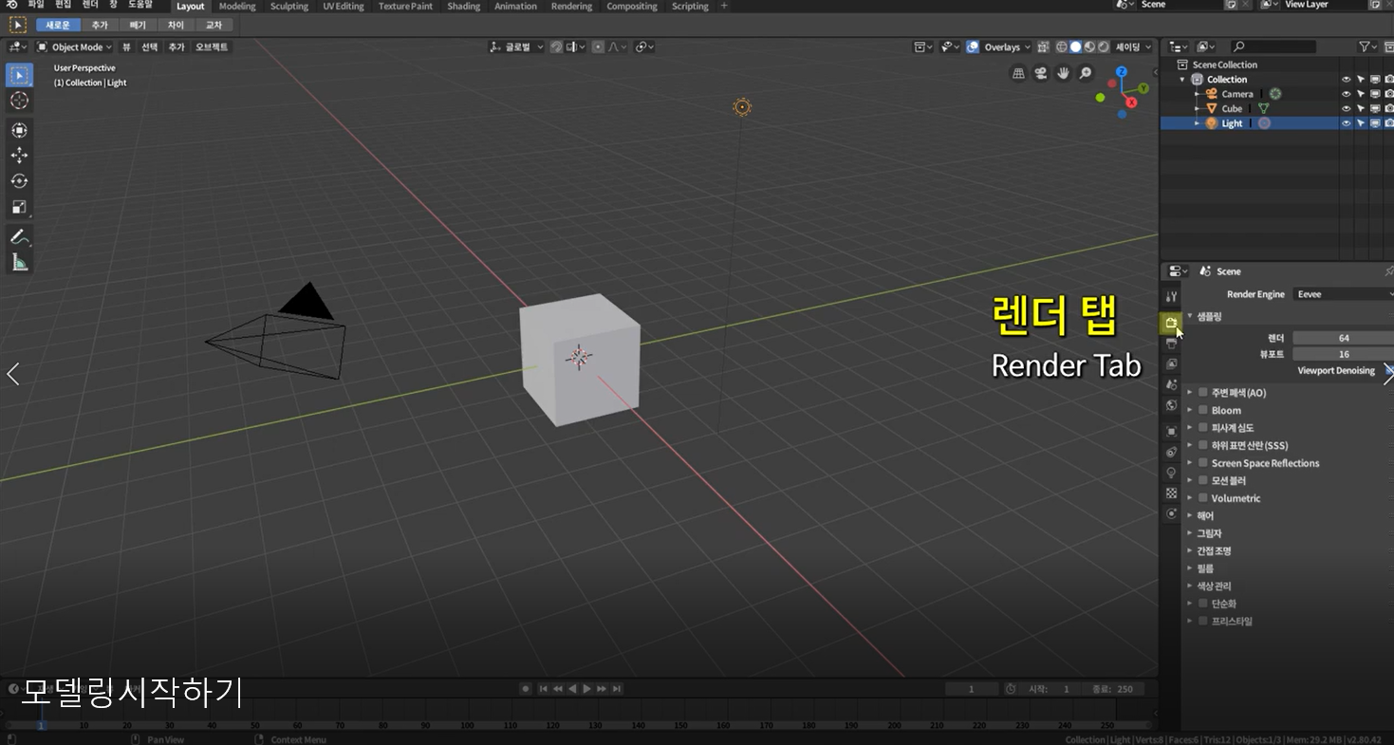Select the Select Box tool in left toolbar
Viewport: 1394px width, 745px height.
[19, 75]
